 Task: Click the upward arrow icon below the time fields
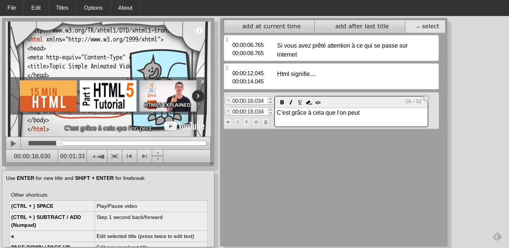click(x=246, y=122)
